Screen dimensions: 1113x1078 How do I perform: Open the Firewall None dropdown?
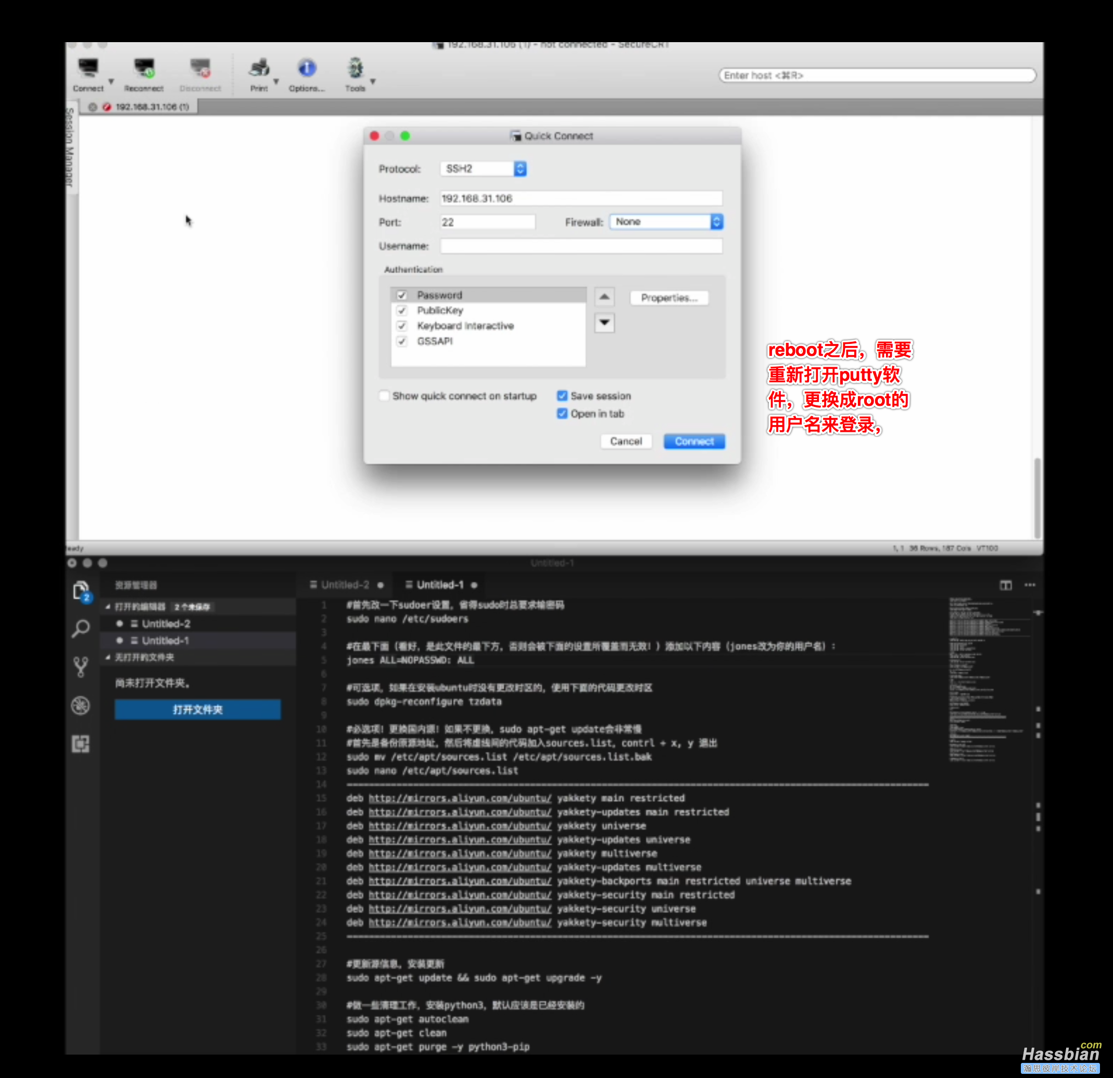pos(666,222)
